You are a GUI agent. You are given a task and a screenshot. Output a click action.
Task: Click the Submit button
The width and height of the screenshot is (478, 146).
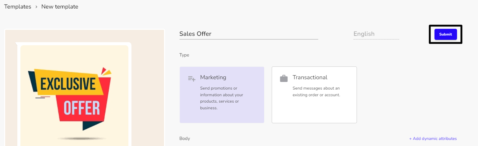pos(445,34)
